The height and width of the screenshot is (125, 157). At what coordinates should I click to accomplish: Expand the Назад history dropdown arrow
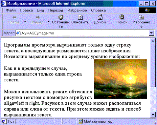[25, 22]
